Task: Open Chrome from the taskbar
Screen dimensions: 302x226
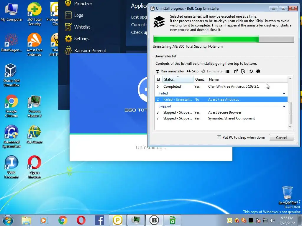Action: [63, 220]
